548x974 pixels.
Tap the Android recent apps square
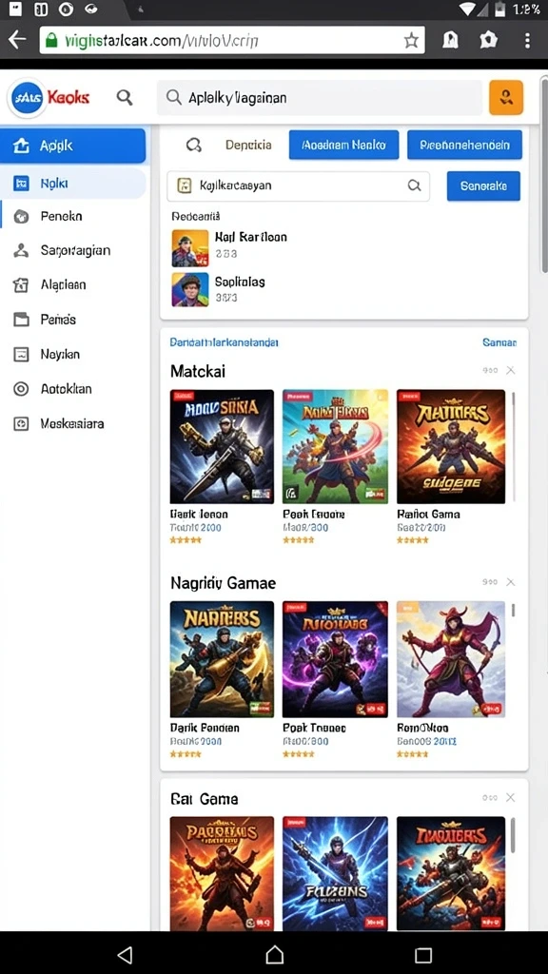[x=423, y=955]
